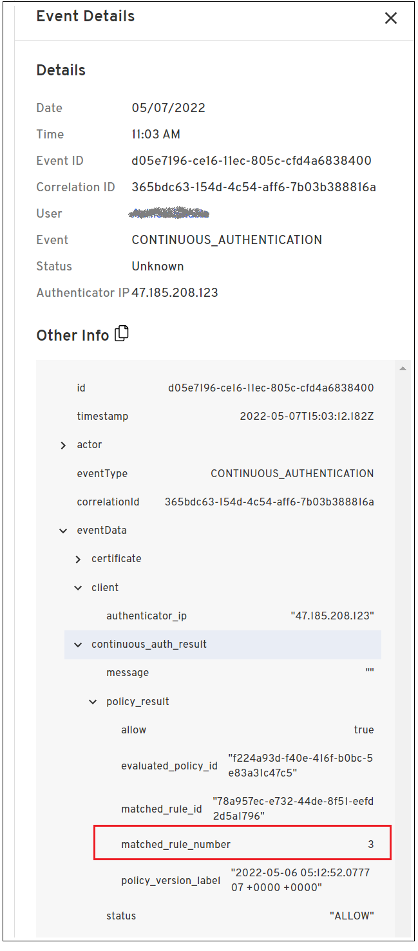Click the redacted User value
Viewport: 418px width, 951px height.
[169, 212]
